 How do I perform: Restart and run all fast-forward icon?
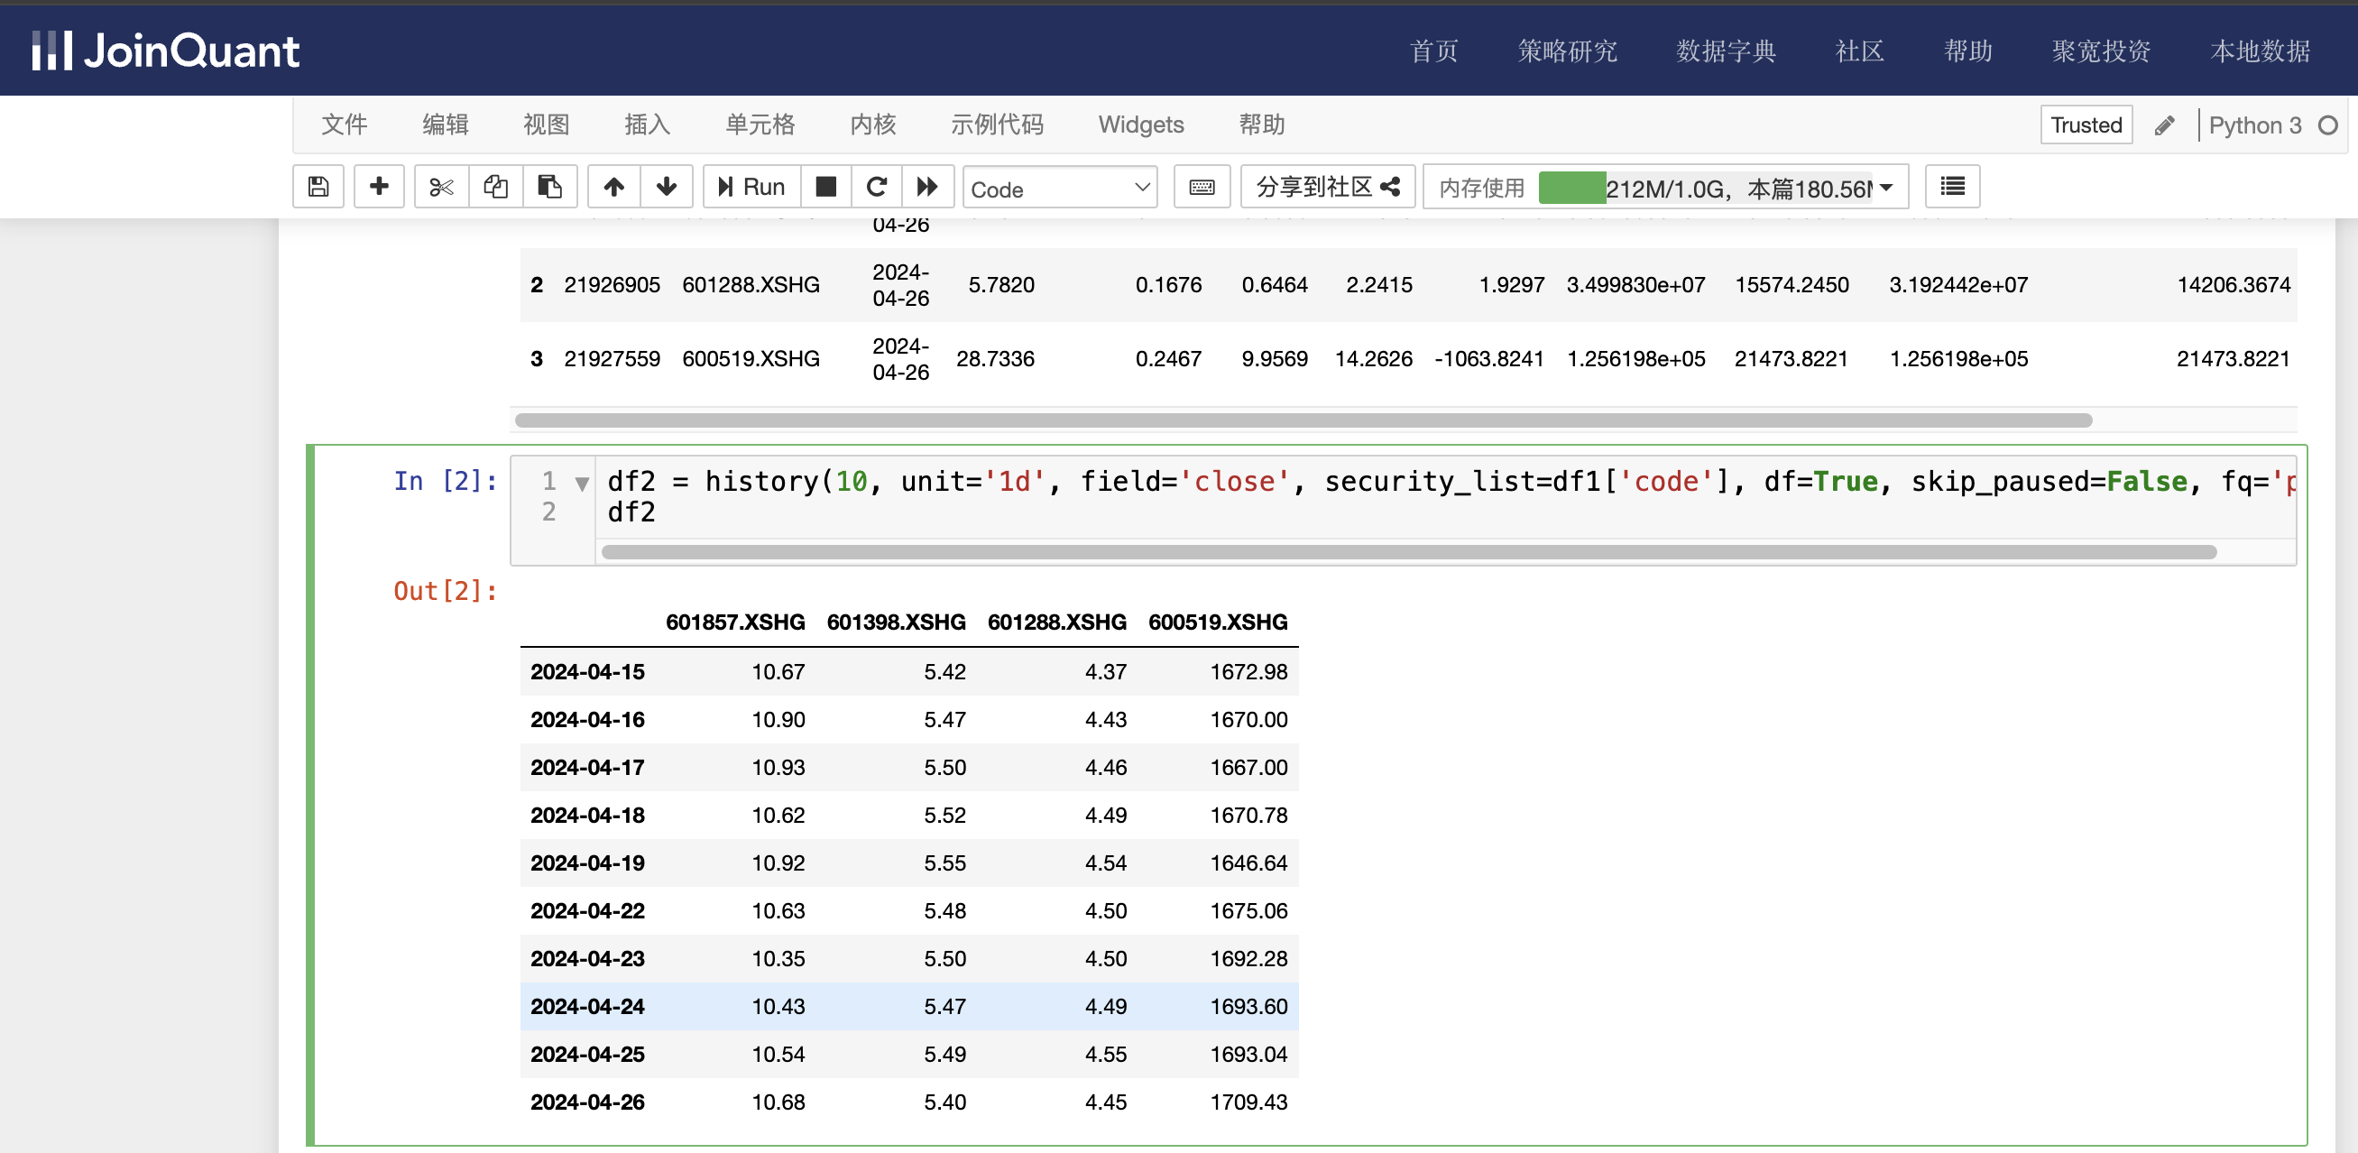(x=927, y=187)
